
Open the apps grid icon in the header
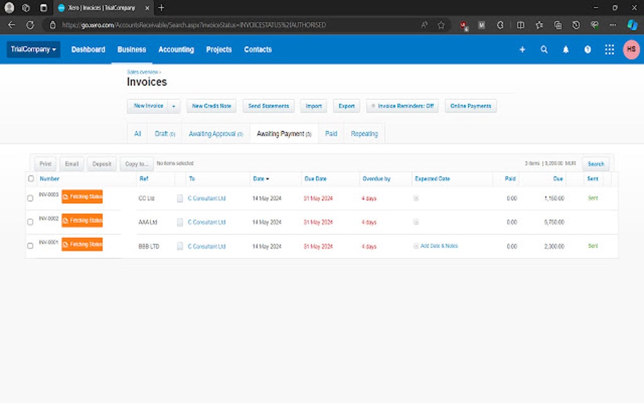pos(609,49)
